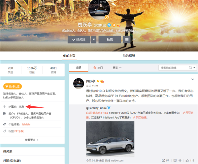This screenshot has width=198, height=164.
Task: Send a private message via 私信
Action: tap(110, 40)
